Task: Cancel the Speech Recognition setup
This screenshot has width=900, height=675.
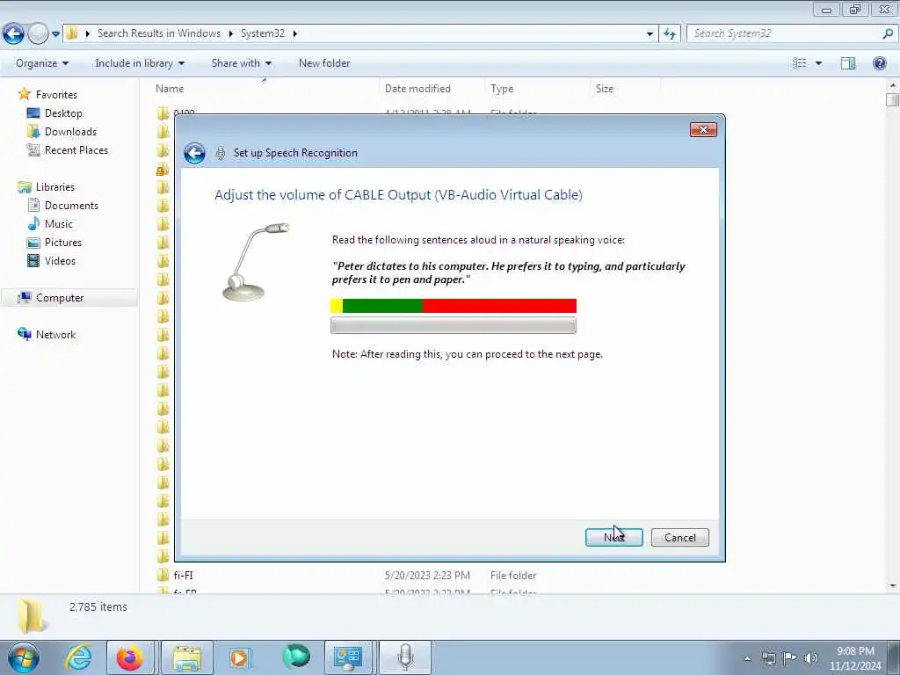Action: pyautogui.click(x=679, y=537)
